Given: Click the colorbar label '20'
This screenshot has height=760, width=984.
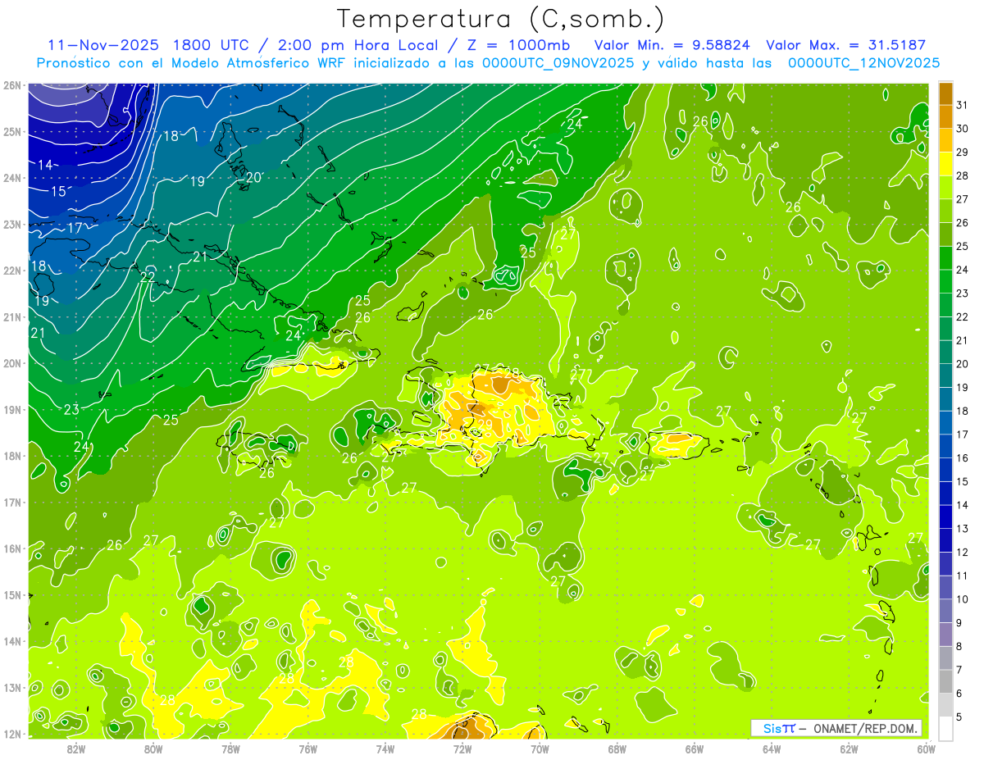Looking at the screenshot, I should (963, 364).
